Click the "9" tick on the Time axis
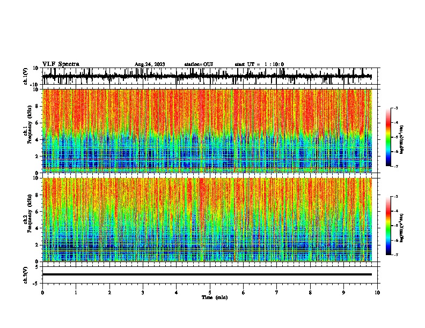The image size is (425, 328). click(343, 293)
